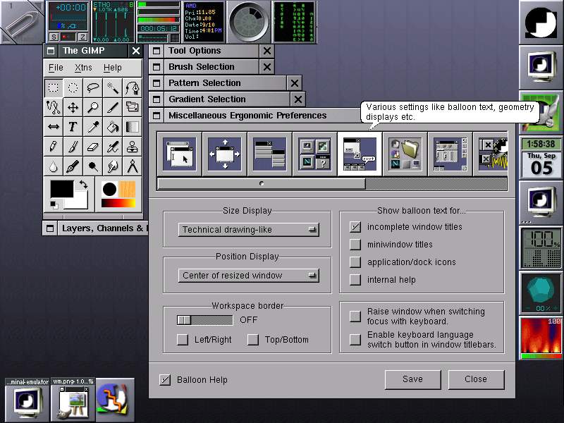
Task: Select the Convolve blur droplet tool
Action: (54, 166)
